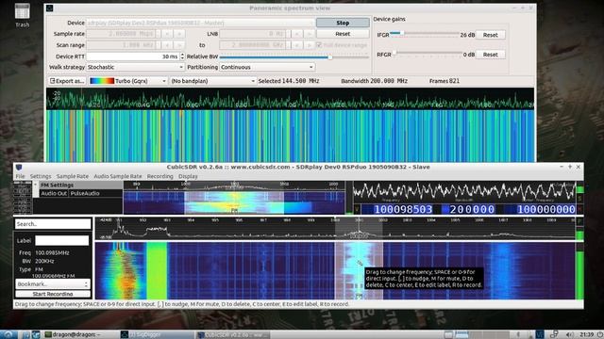
Task: Click the volume icon in the system tray
Action: coord(570,335)
